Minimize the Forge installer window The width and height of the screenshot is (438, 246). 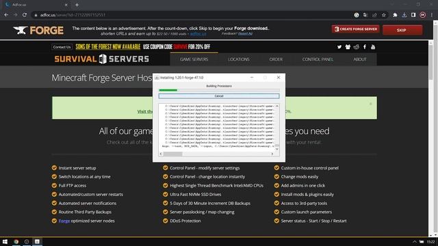(x=252, y=77)
